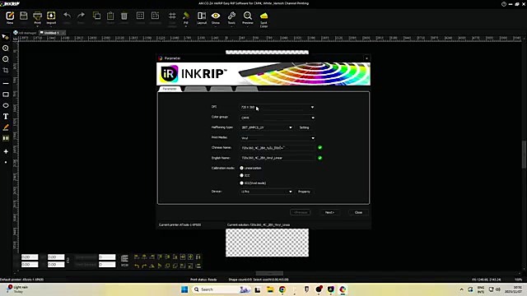
Task: Open the Print Media dropdown showing Vinyl
Action: pos(277,138)
